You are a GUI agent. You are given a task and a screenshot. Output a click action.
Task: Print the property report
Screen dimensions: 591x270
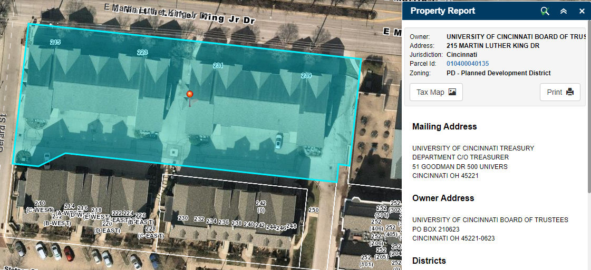point(560,92)
